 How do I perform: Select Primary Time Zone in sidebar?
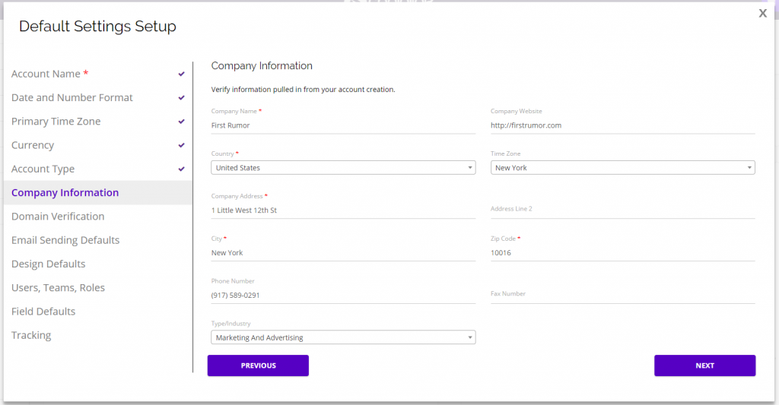98,122
